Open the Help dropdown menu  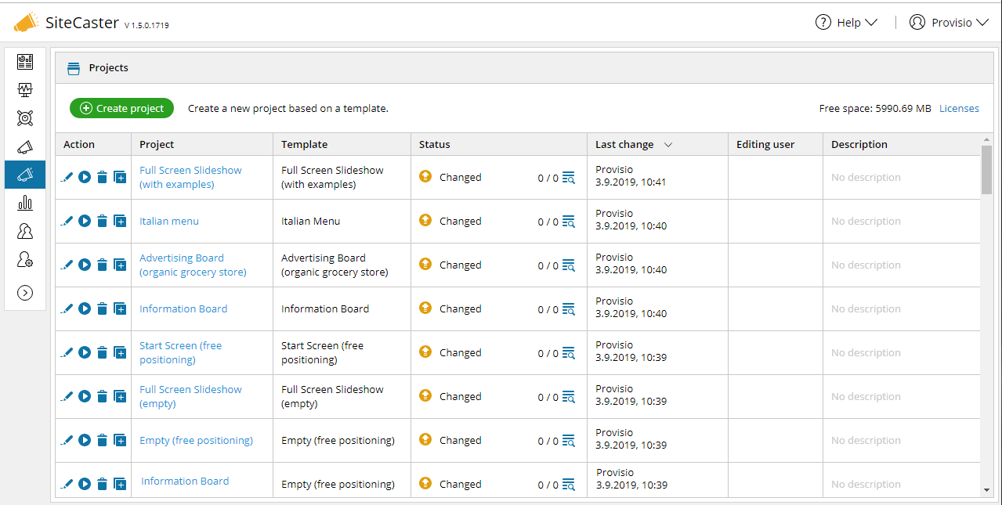[846, 23]
